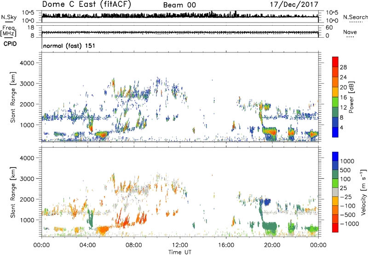Click the "Power [dB]" colorbar title
The image size is (368, 255).
[x=351, y=97]
